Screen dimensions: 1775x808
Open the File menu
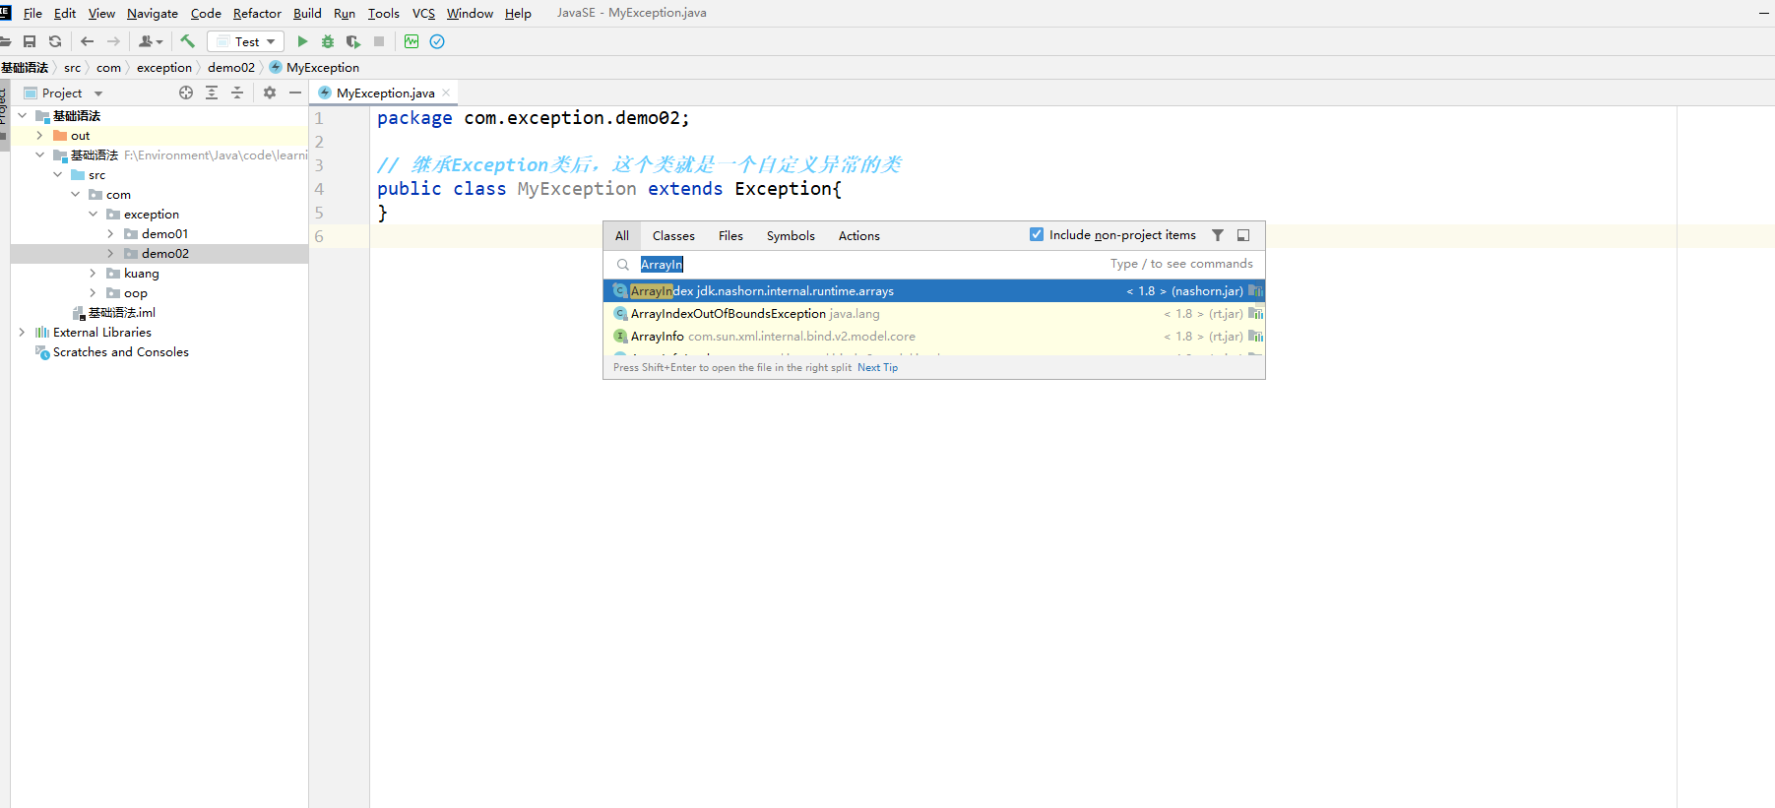point(32,13)
